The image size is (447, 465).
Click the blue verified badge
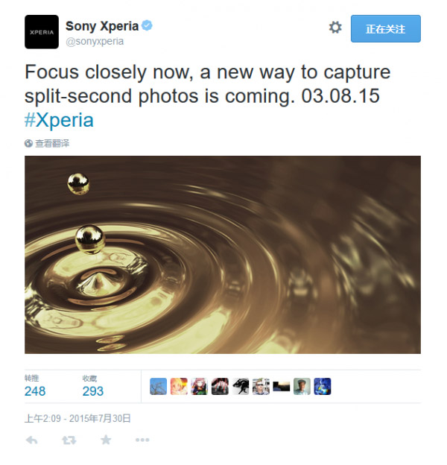[x=148, y=25]
